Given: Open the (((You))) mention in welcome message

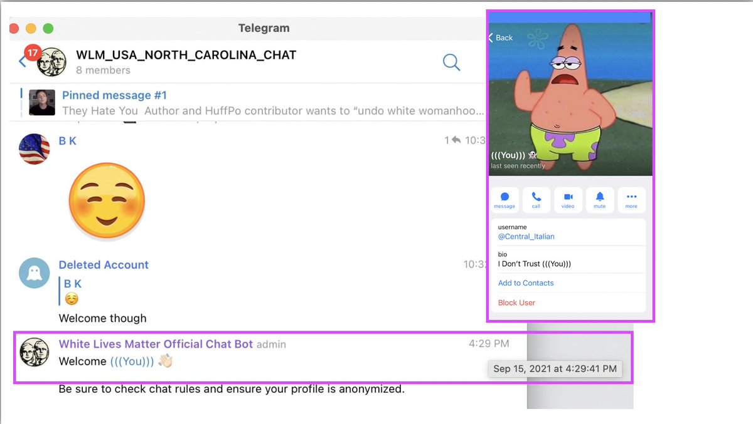Looking at the screenshot, I should 132,361.
